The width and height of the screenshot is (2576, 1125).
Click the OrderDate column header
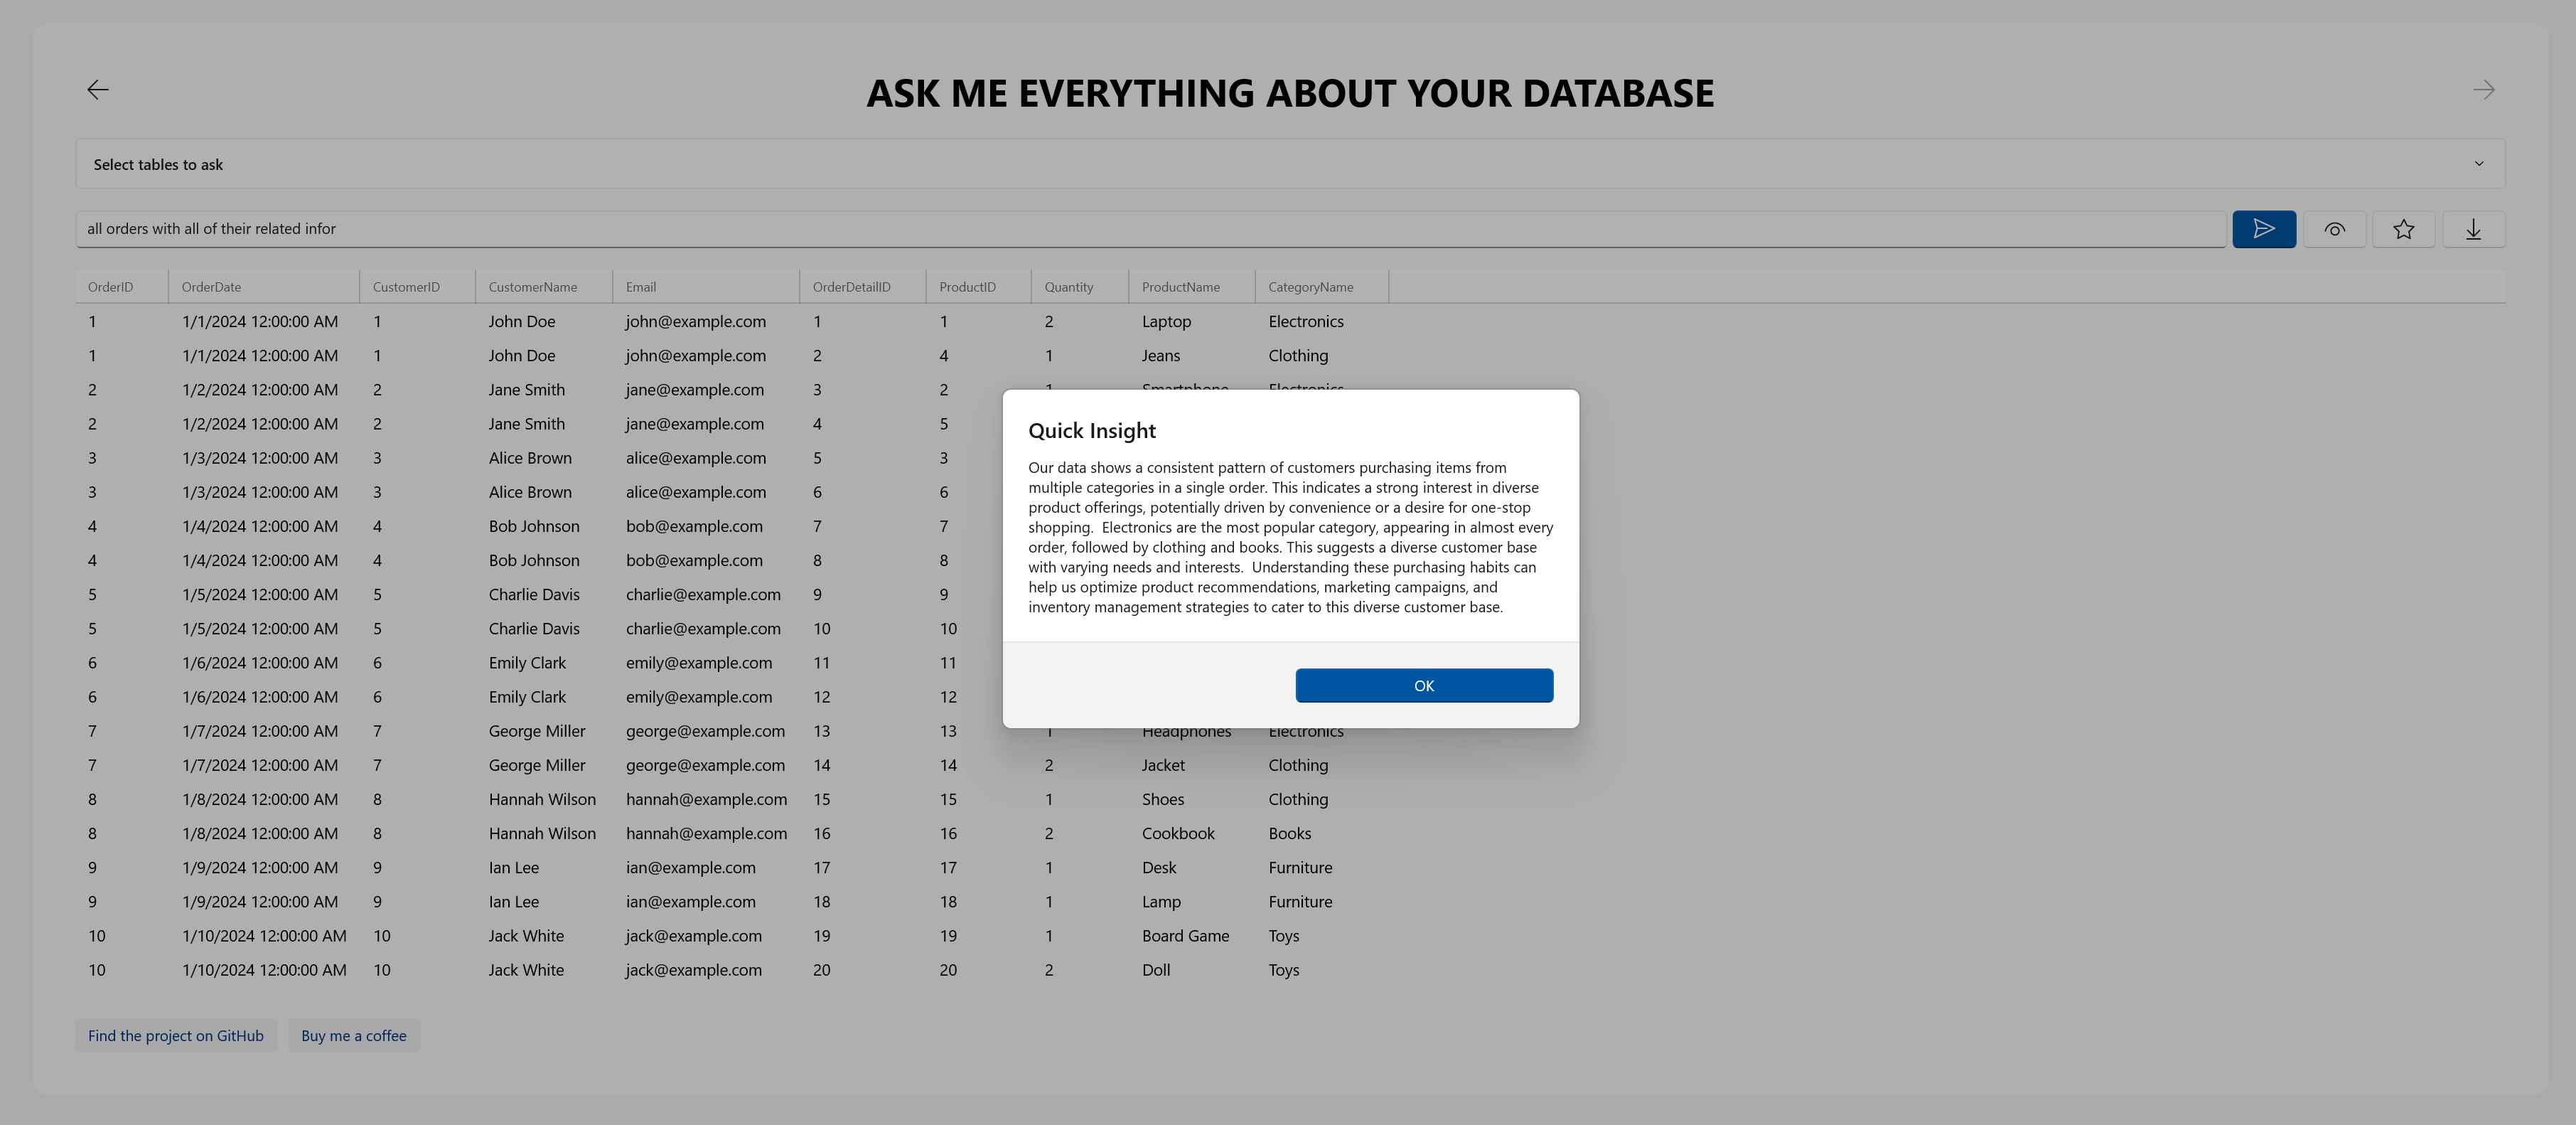pos(212,287)
